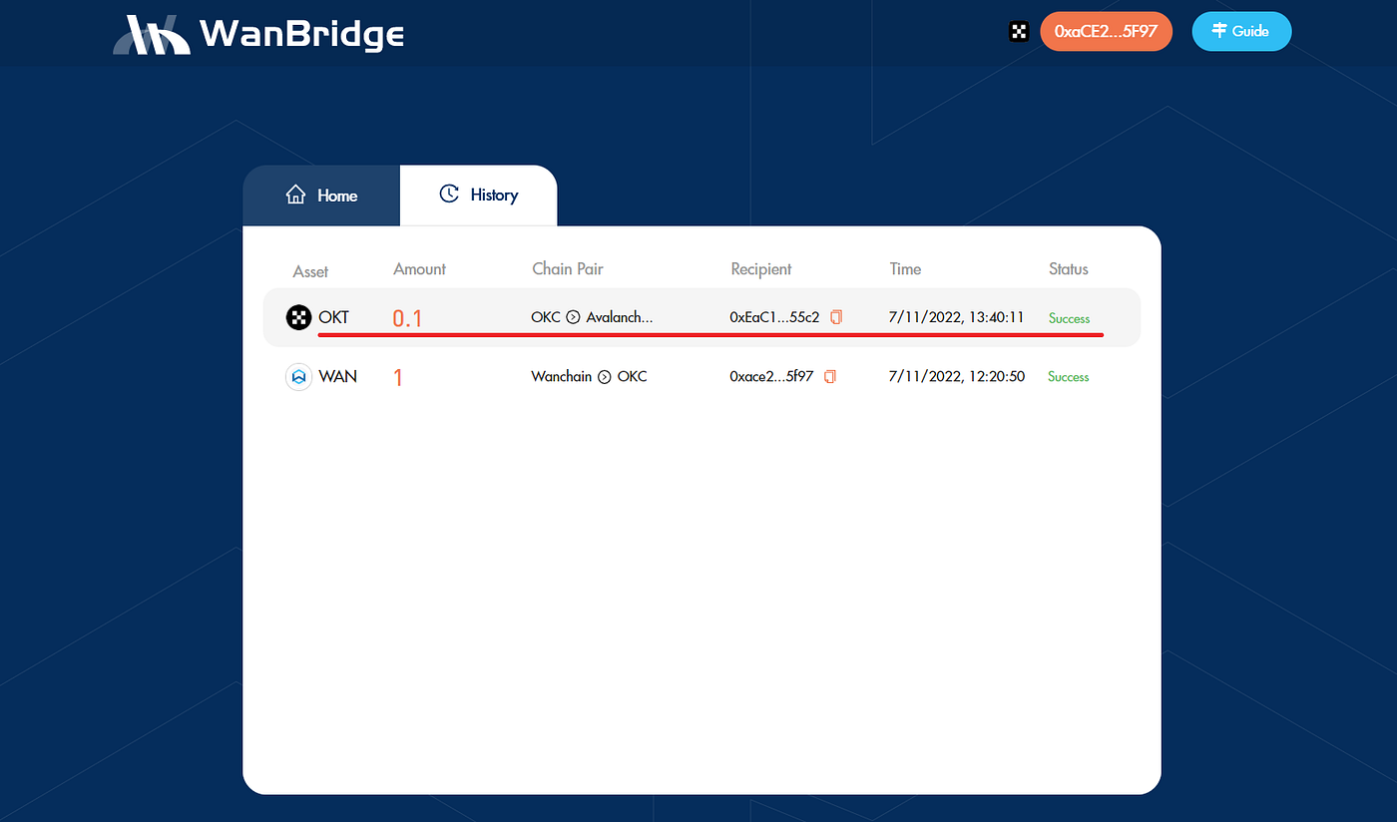
Task: Open wallet address 0xaCE2...5F97 button
Action: [x=1106, y=32]
